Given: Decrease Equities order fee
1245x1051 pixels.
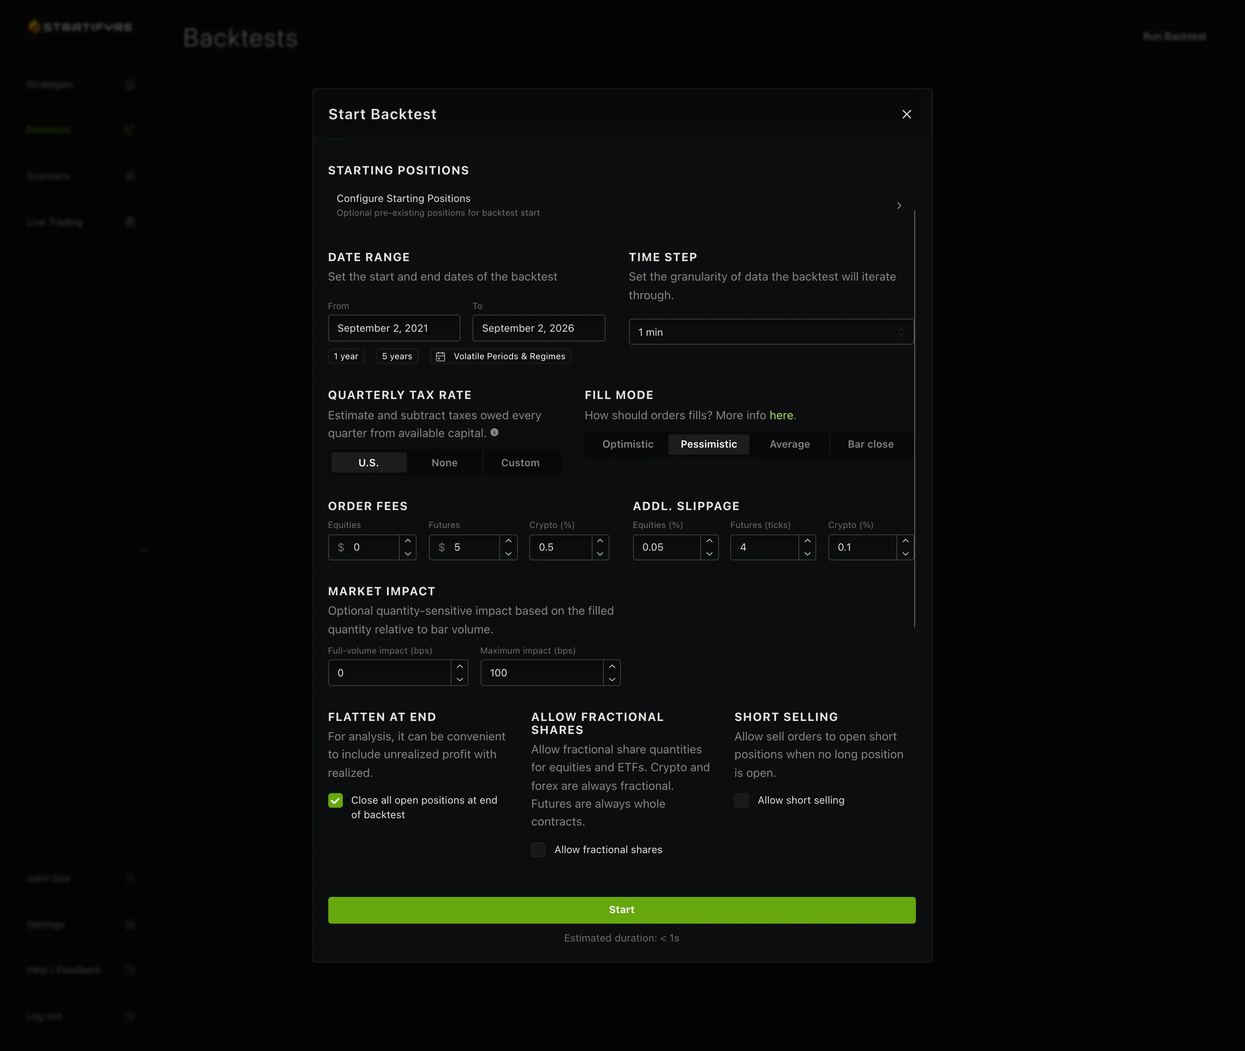Looking at the screenshot, I should click(408, 553).
